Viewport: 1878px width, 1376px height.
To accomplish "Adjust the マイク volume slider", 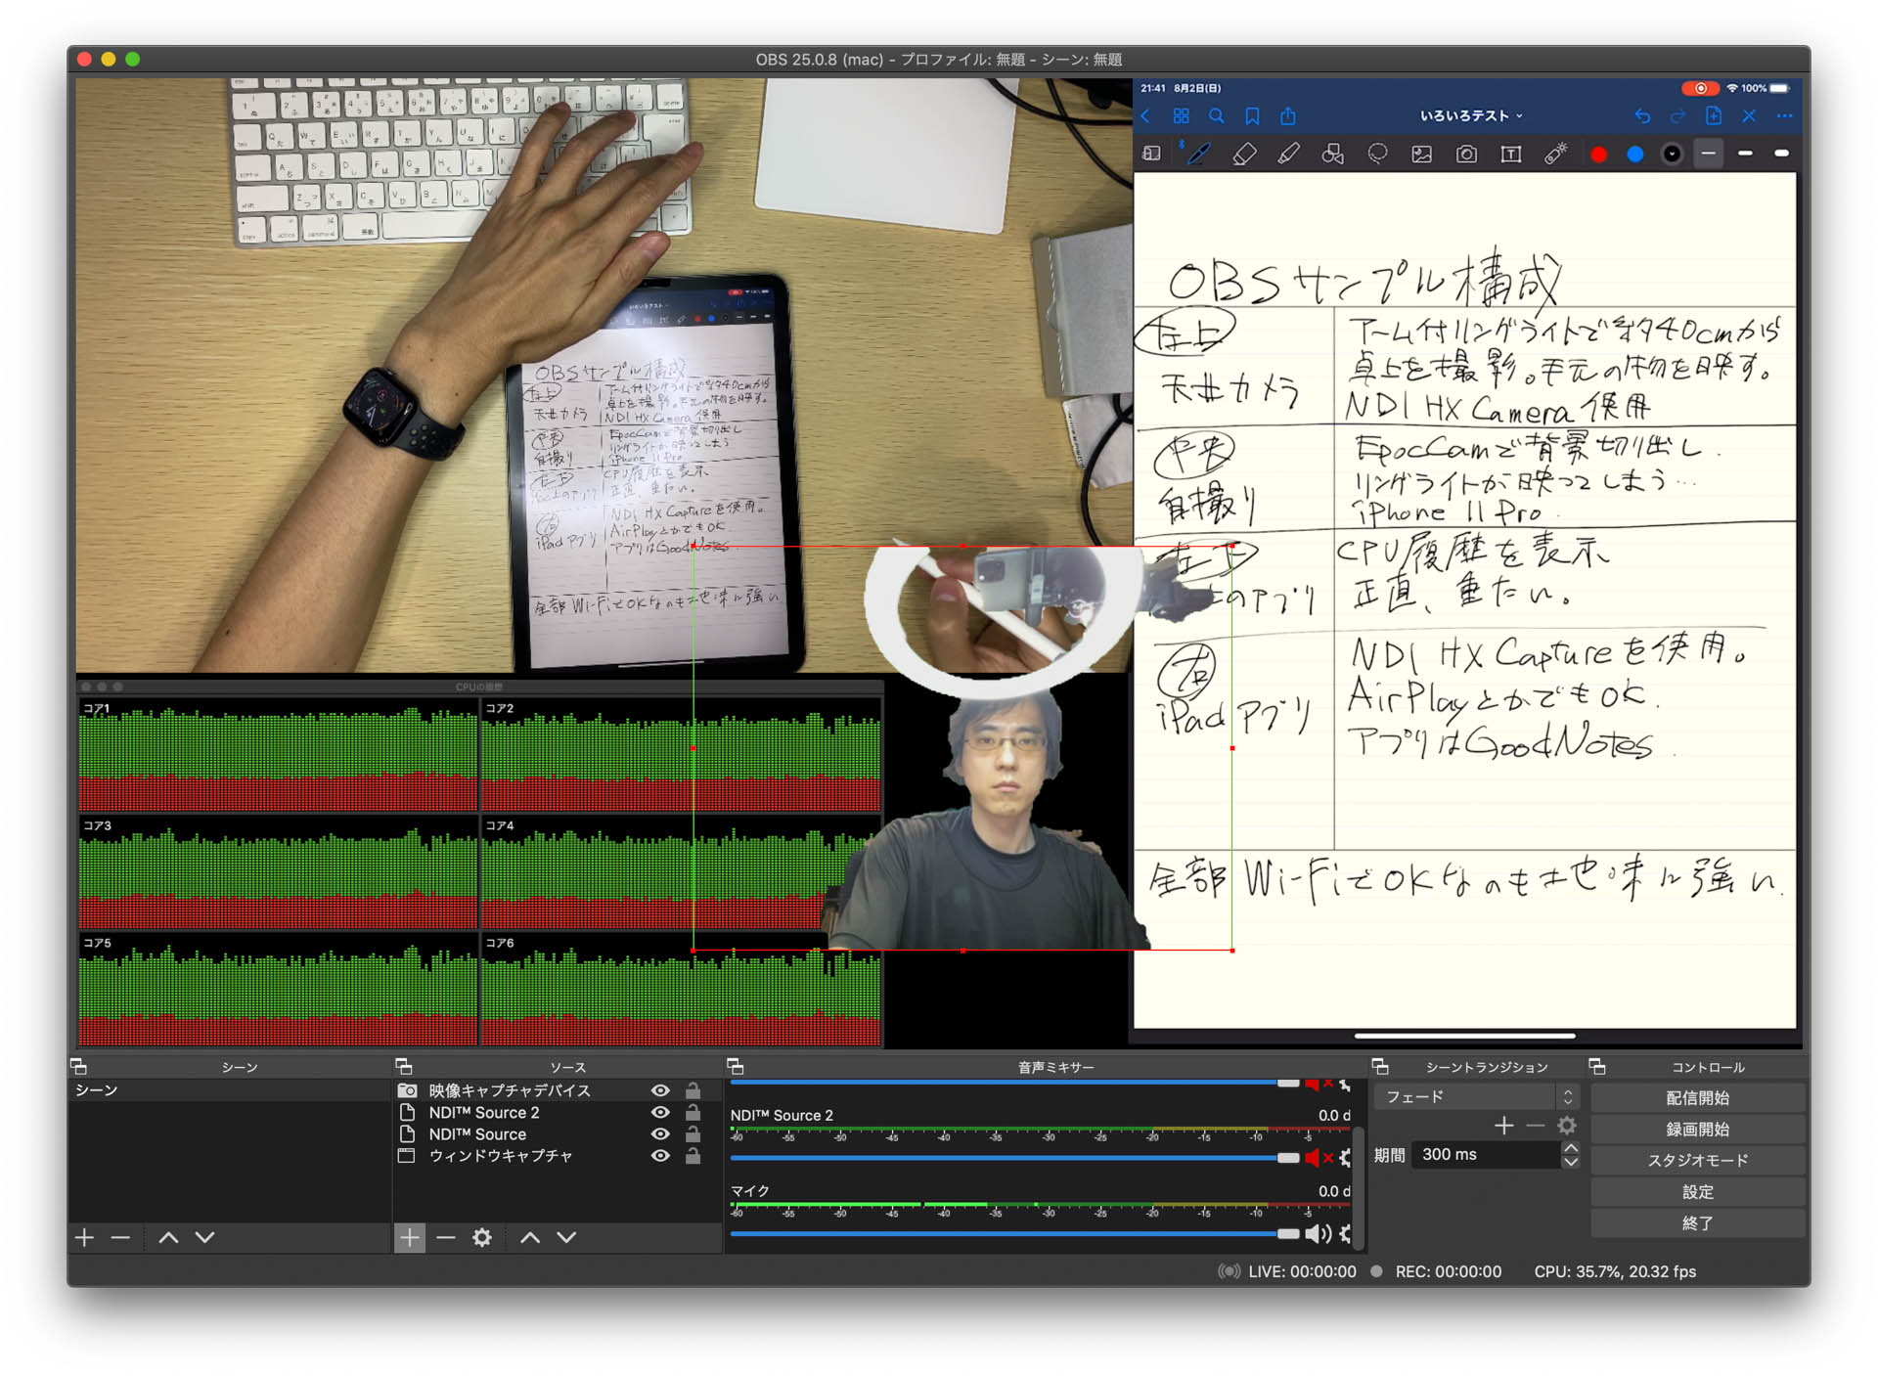I will pyautogui.click(x=1014, y=1234).
